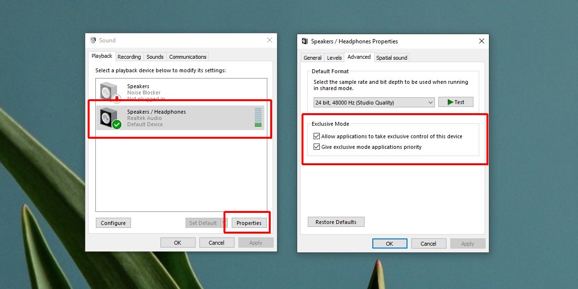This screenshot has height=289, width=578.
Task: Select the Speakers / Headphones Realtek device icon
Action: click(109, 118)
